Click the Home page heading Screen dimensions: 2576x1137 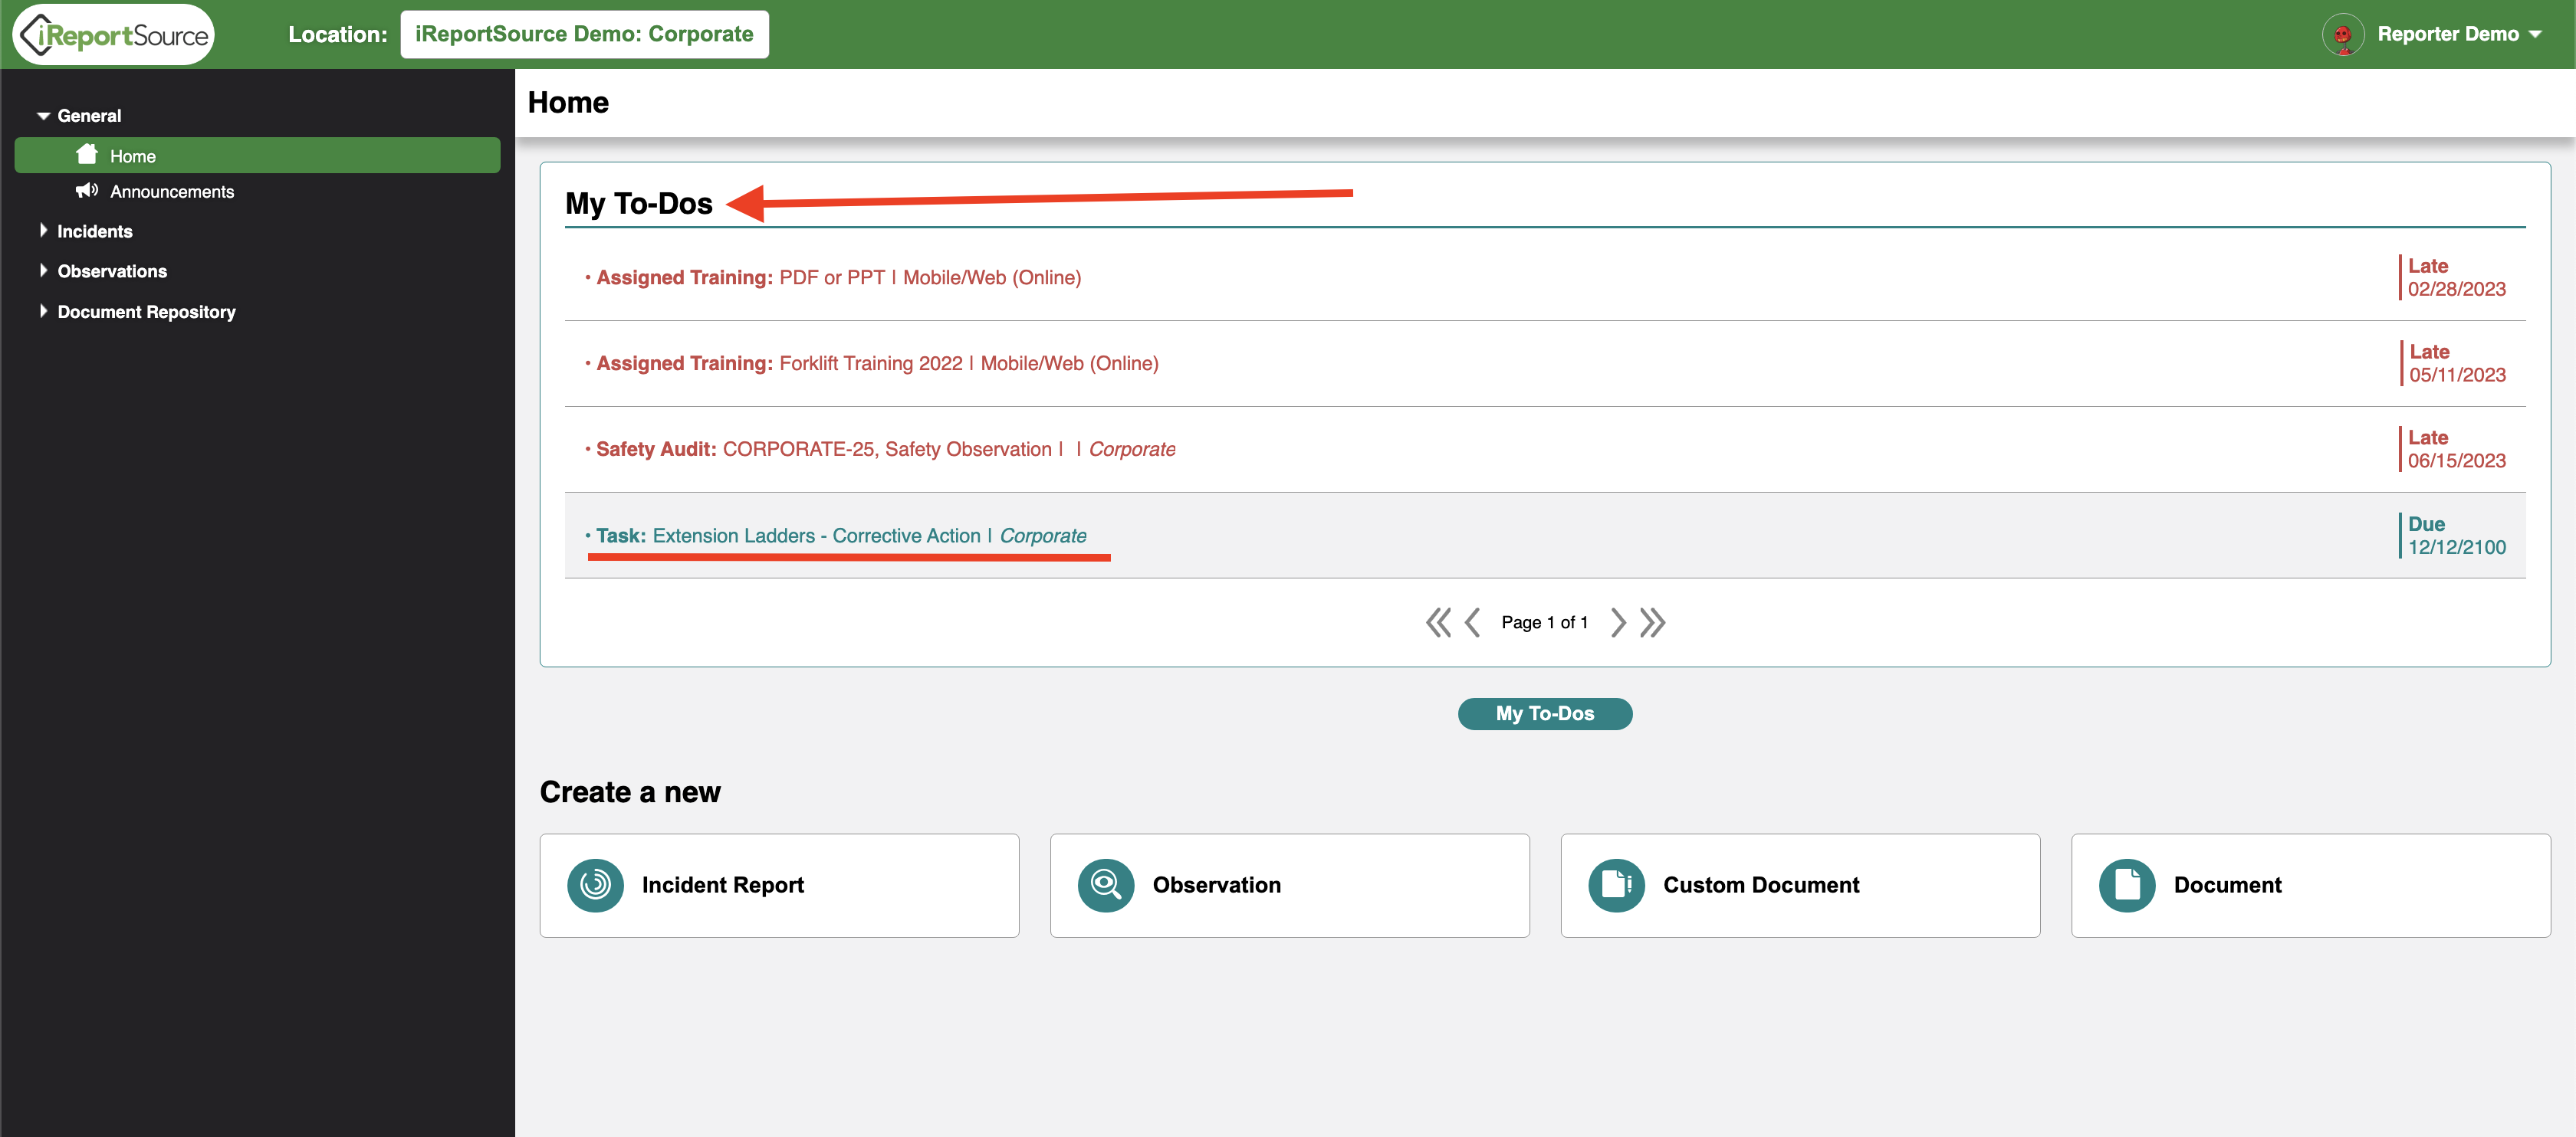click(568, 102)
